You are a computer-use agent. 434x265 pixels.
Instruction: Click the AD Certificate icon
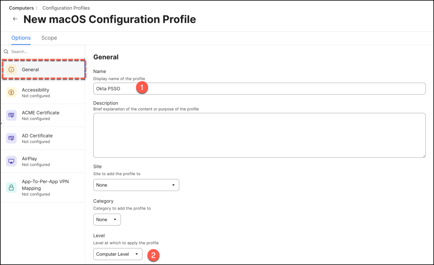pos(11,138)
